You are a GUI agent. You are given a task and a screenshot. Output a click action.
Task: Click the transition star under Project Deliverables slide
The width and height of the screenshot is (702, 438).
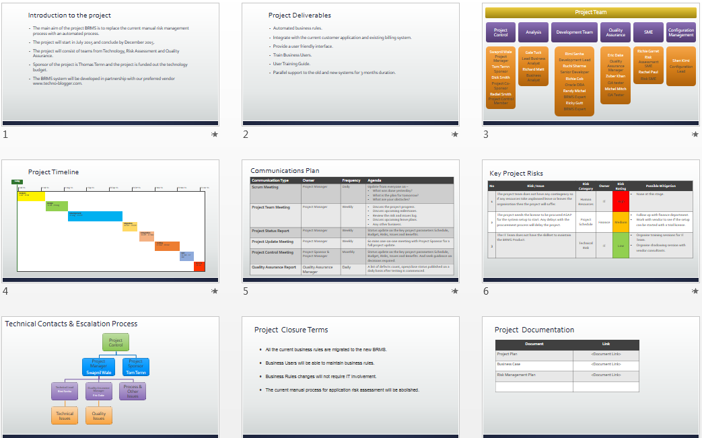455,135
